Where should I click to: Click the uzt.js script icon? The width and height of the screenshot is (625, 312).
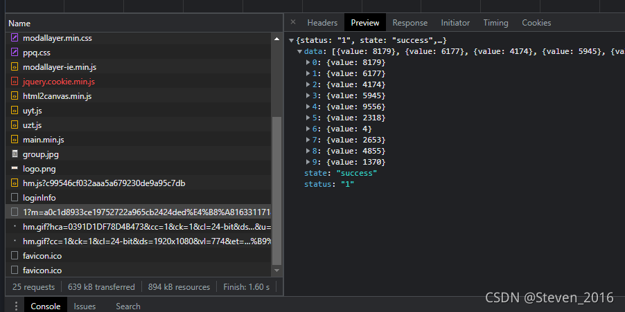pyautogui.click(x=15, y=125)
